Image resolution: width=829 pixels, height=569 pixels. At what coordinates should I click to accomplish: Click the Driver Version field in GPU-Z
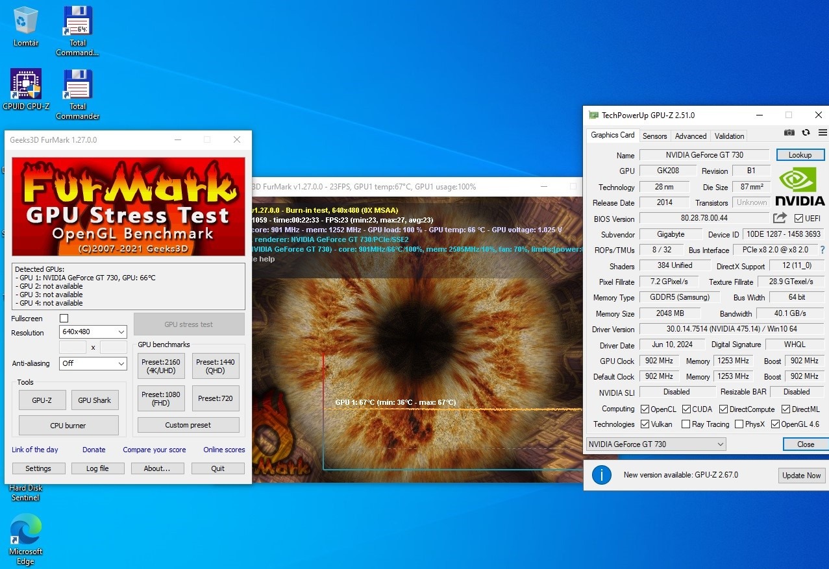[x=732, y=330]
